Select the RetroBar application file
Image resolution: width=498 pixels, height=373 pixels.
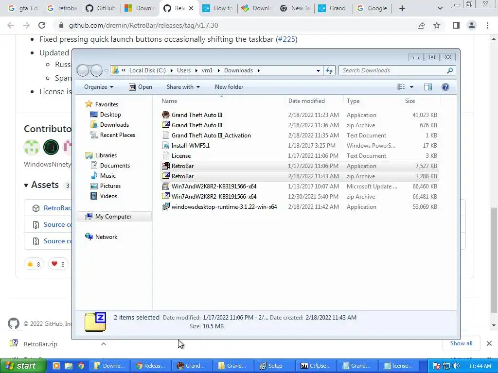[299, 166]
